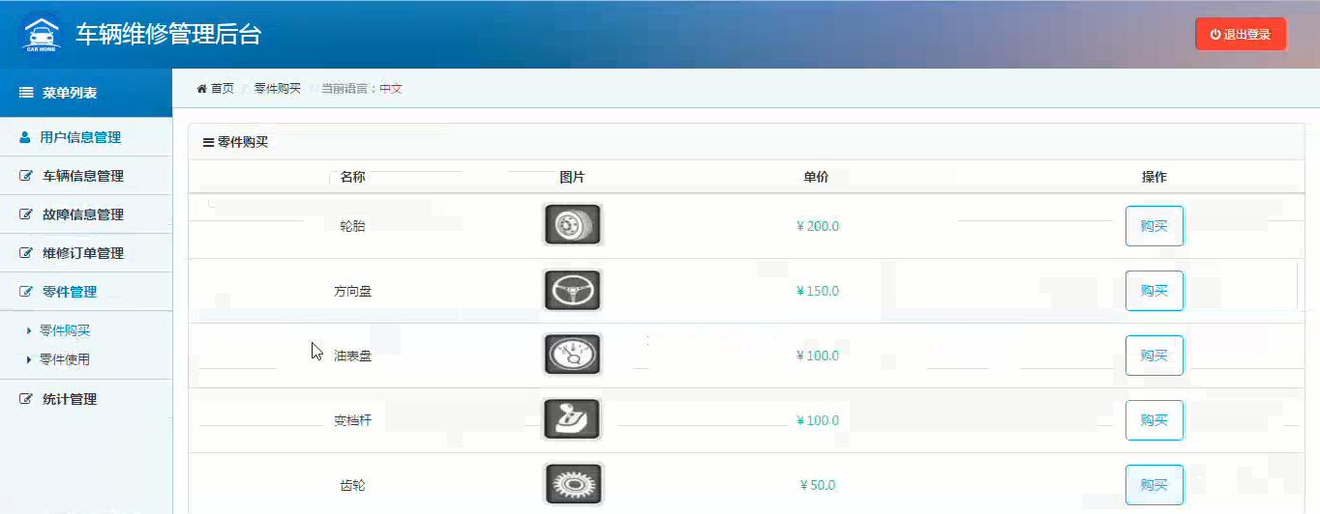
Task: Select the 轮胎 name cell
Action: click(x=352, y=226)
